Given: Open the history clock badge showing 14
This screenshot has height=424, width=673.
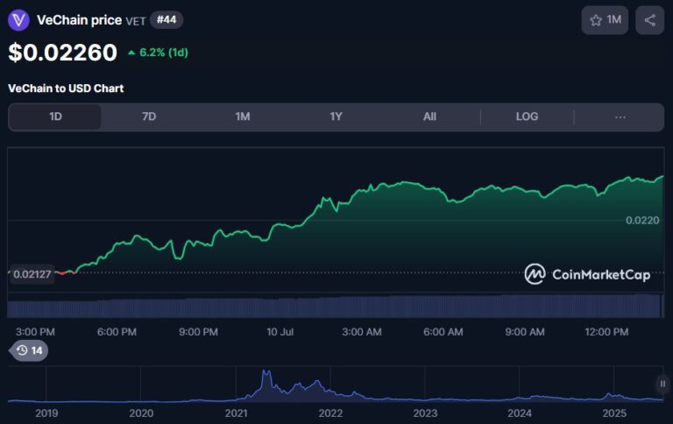Looking at the screenshot, I should pos(29,350).
